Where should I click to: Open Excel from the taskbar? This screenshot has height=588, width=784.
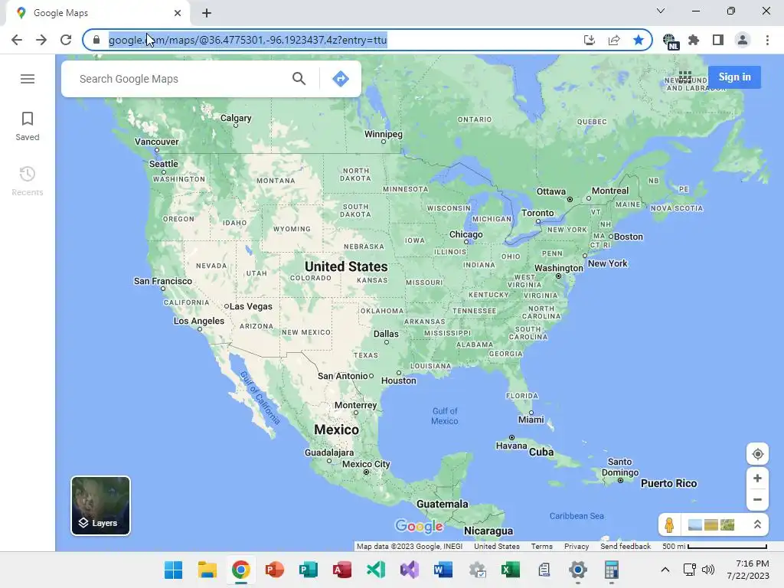click(511, 570)
